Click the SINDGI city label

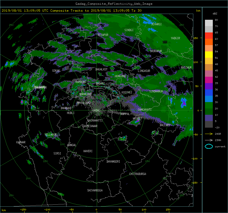pyautogui.click(x=129, y=30)
